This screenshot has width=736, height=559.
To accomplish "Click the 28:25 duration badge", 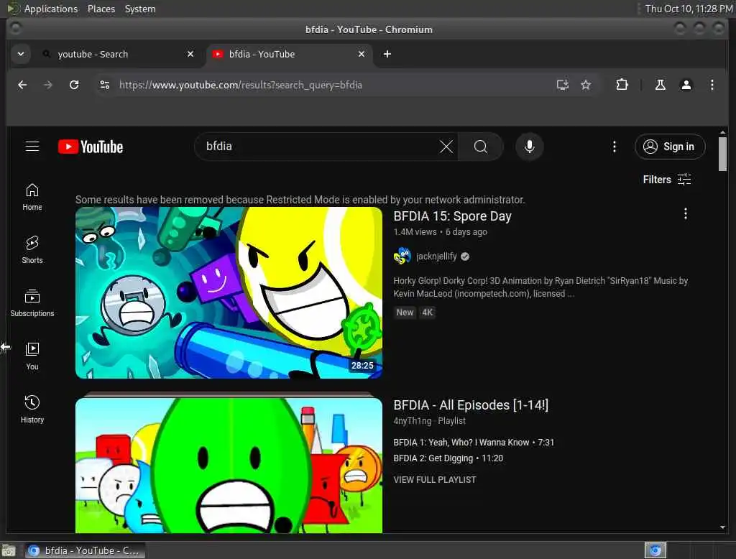I will 362,366.
